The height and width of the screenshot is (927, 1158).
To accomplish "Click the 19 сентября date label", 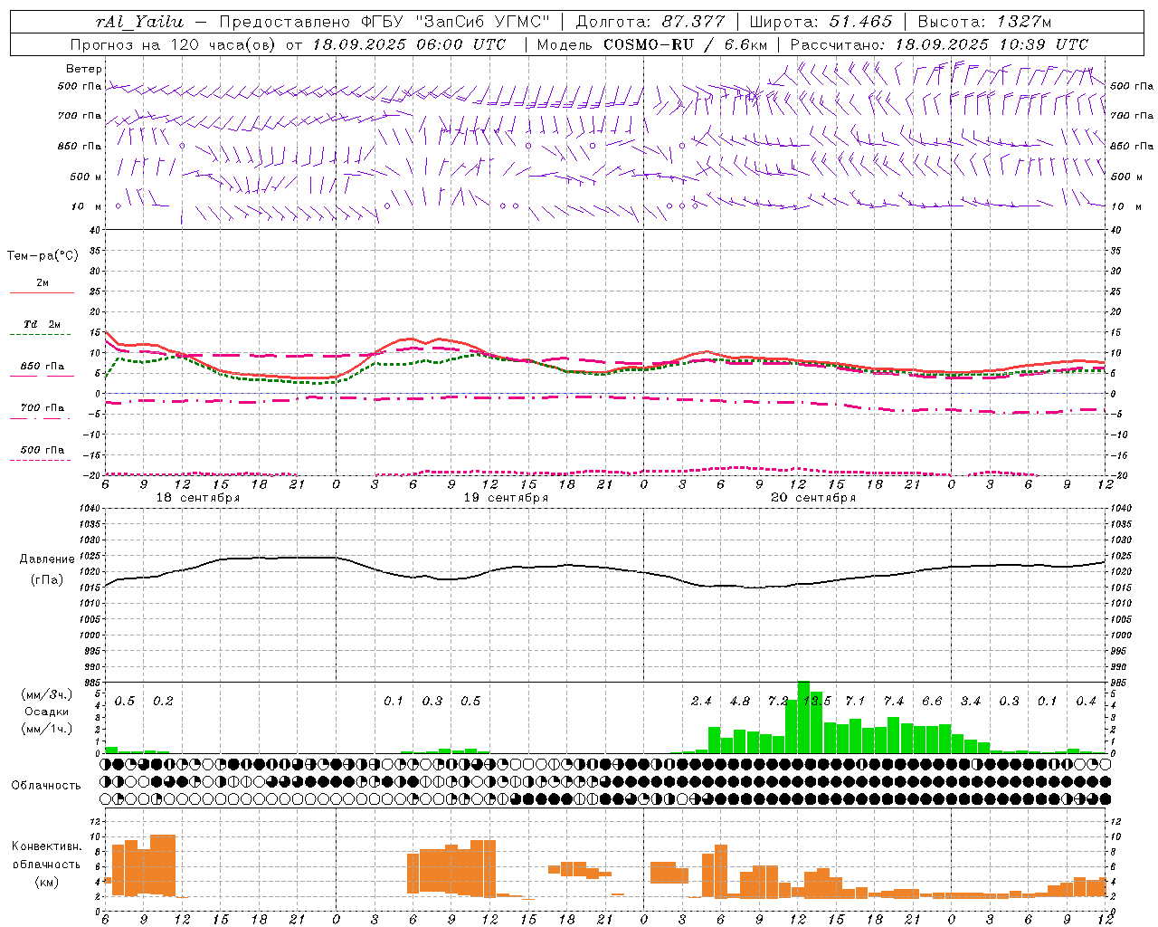I will coord(506,498).
